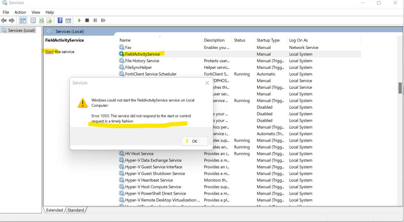Pause the service using the pause icon
404x222 pixels.
pyautogui.click(x=95, y=20)
